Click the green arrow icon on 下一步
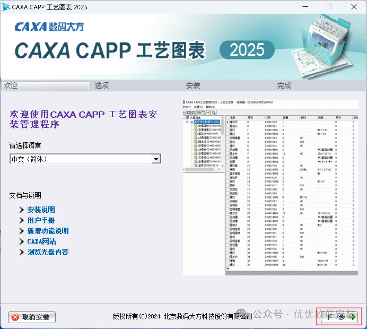367x329 pixels. click(352, 317)
